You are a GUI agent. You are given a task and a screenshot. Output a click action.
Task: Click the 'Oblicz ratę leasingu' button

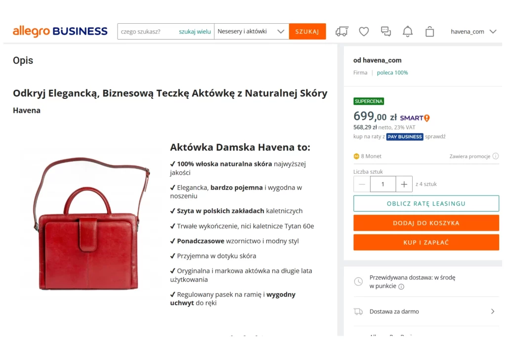[x=426, y=203]
